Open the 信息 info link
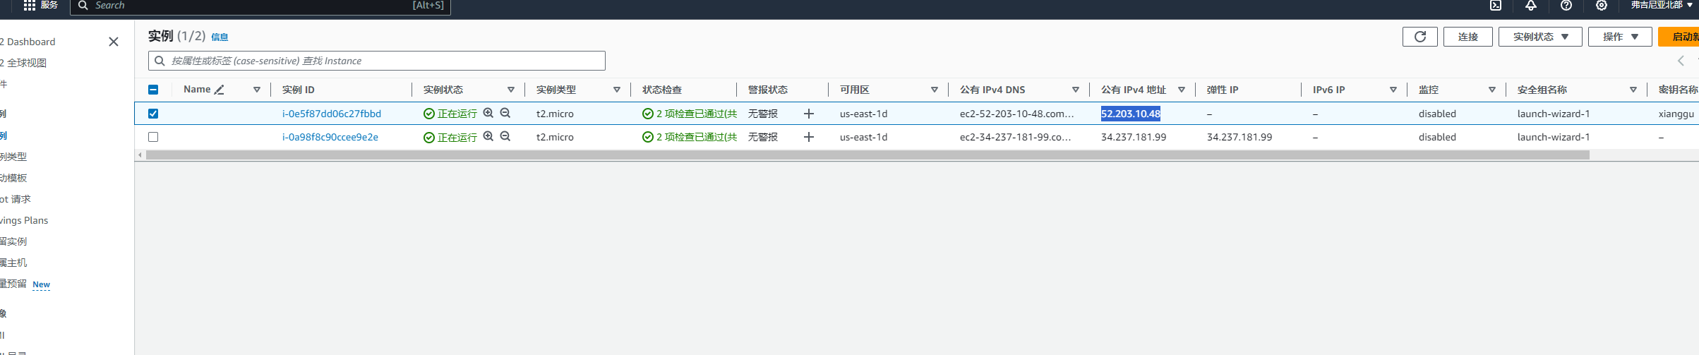Image resolution: width=1699 pixels, height=355 pixels. point(220,37)
